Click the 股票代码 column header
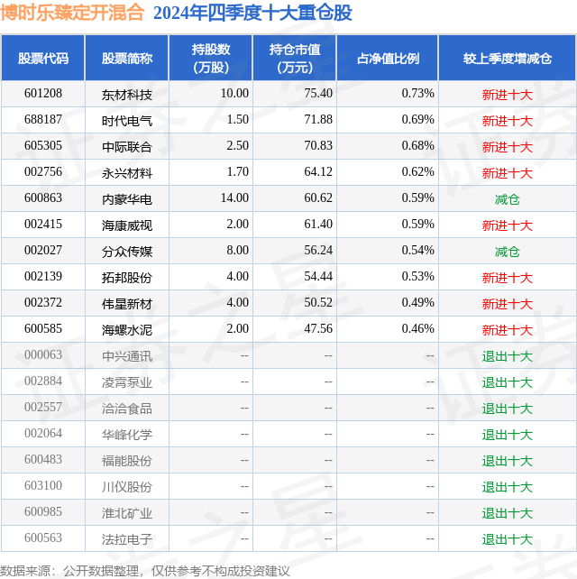This screenshot has height=579, width=577. coord(43,59)
